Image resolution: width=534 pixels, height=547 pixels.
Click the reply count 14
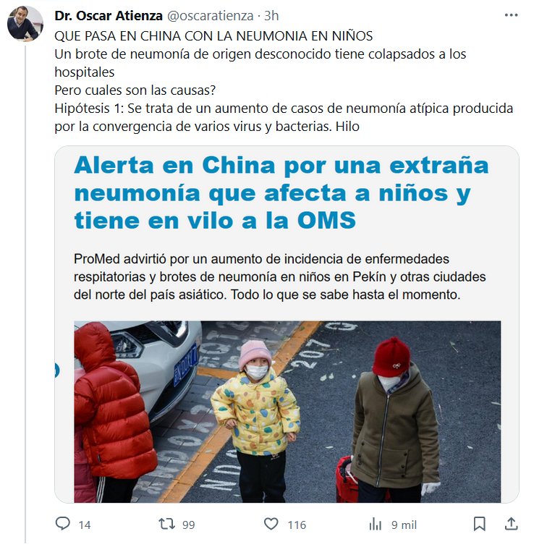click(85, 525)
